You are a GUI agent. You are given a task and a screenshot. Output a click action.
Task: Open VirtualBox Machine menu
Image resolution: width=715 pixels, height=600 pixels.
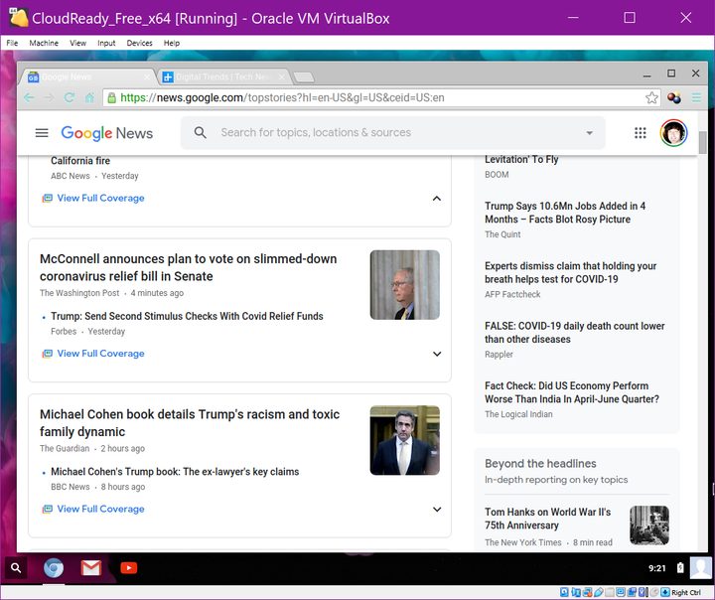pos(44,43)
